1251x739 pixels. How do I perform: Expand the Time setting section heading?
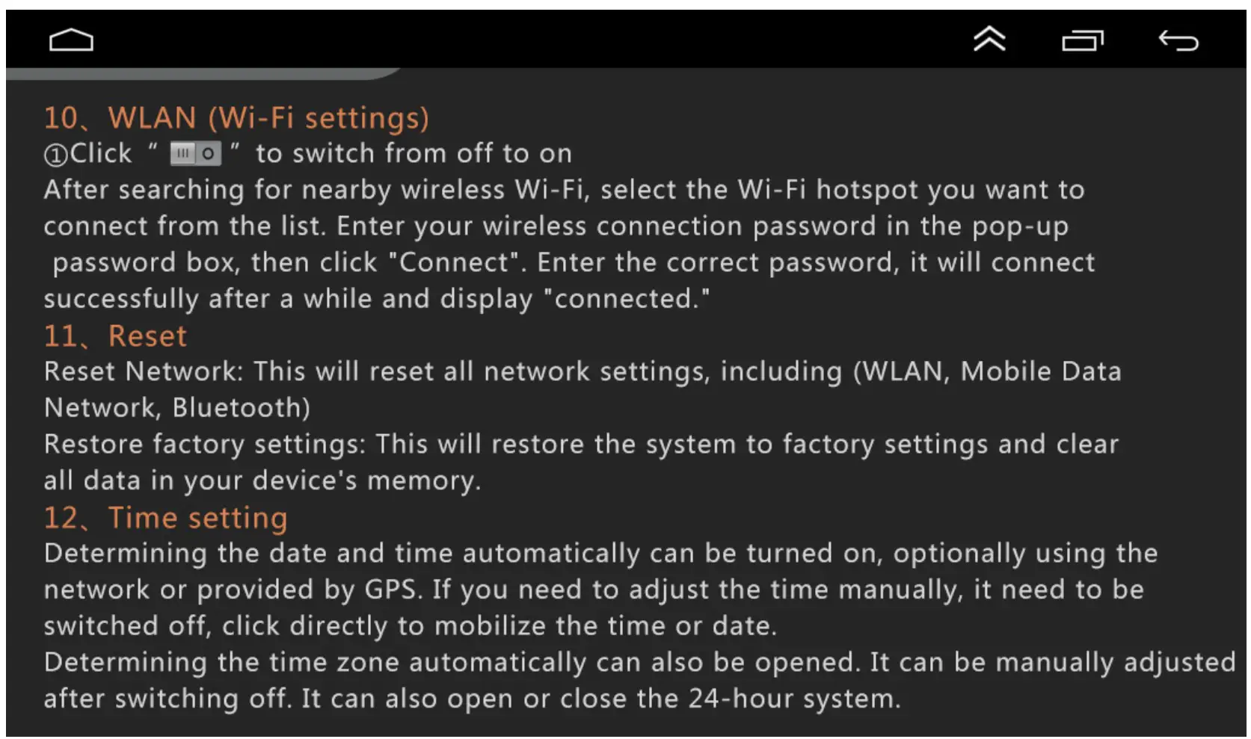(x=166, y=516)
